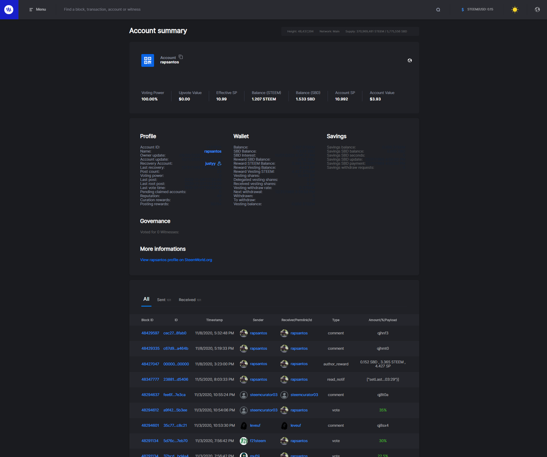The height and width of the screenshot is (457, 547).
Task: Open transaction fee6f...7e3ca
Action: tap(174, 395)
